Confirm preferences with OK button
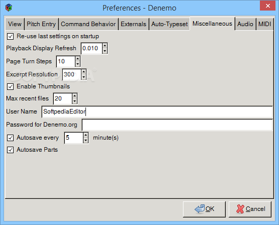Viewport: 279px width, 225px height. (x=204, y=209)
